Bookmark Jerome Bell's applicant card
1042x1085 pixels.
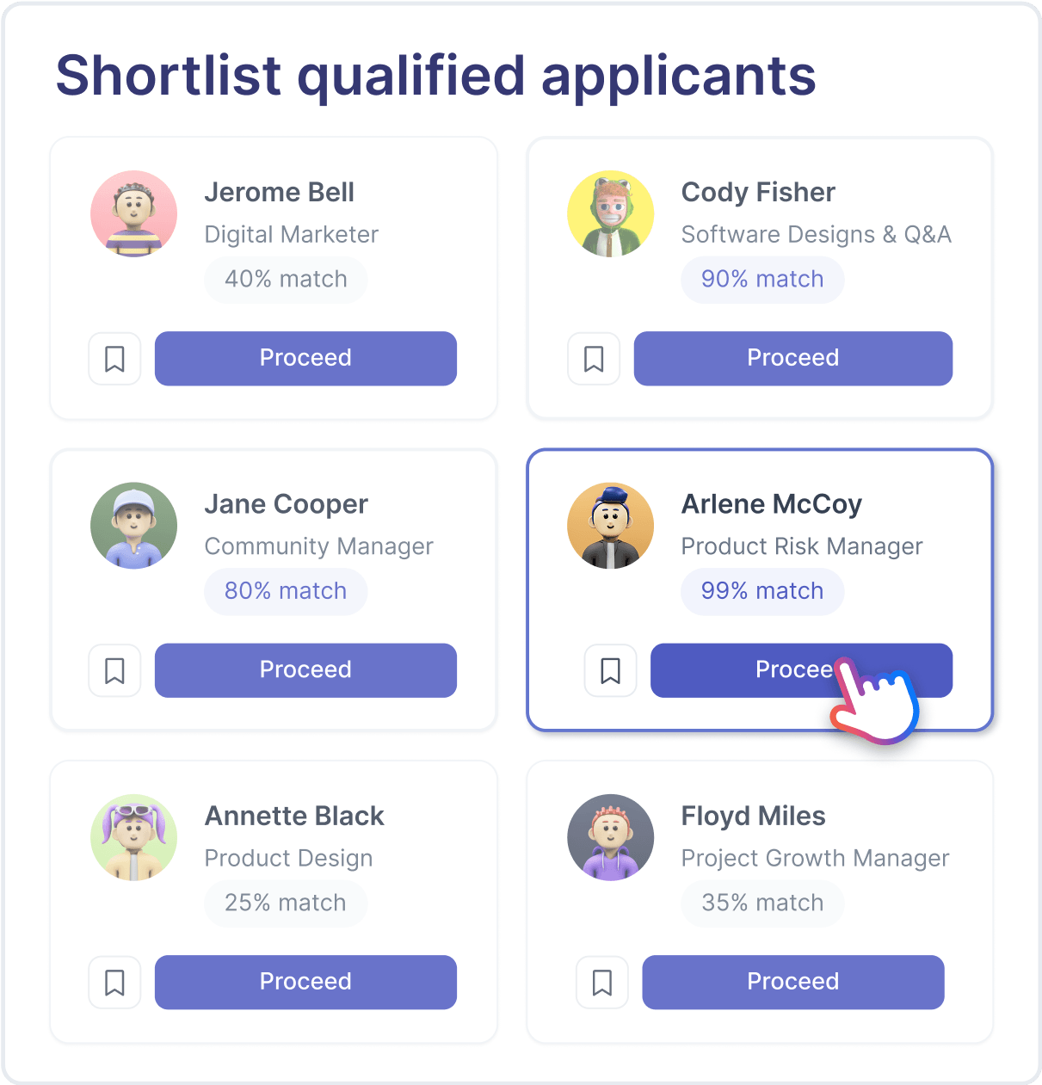114,359
